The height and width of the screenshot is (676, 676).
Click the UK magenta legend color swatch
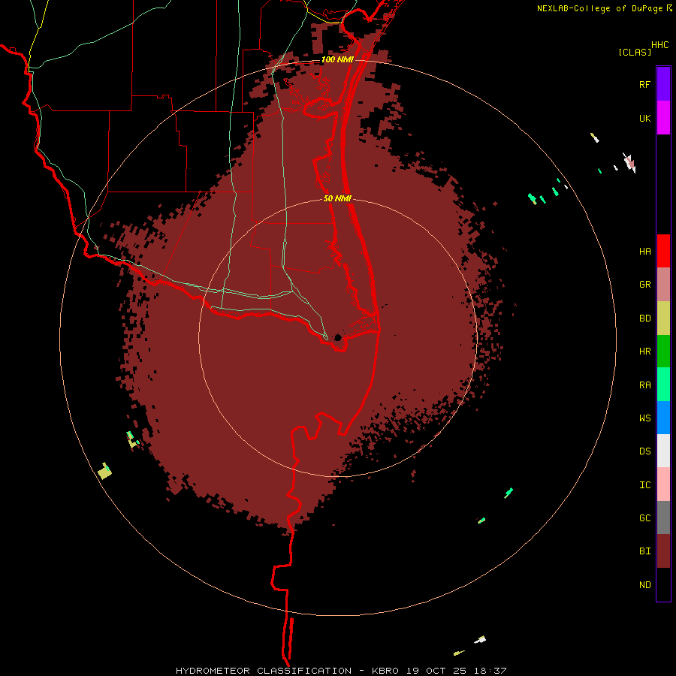tap(663, 118)
